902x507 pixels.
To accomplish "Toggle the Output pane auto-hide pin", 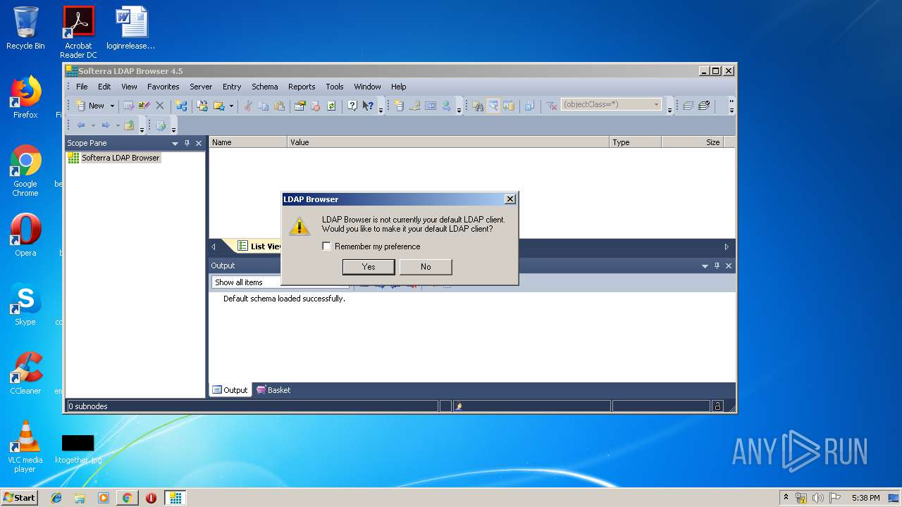I will pos(717,265).
